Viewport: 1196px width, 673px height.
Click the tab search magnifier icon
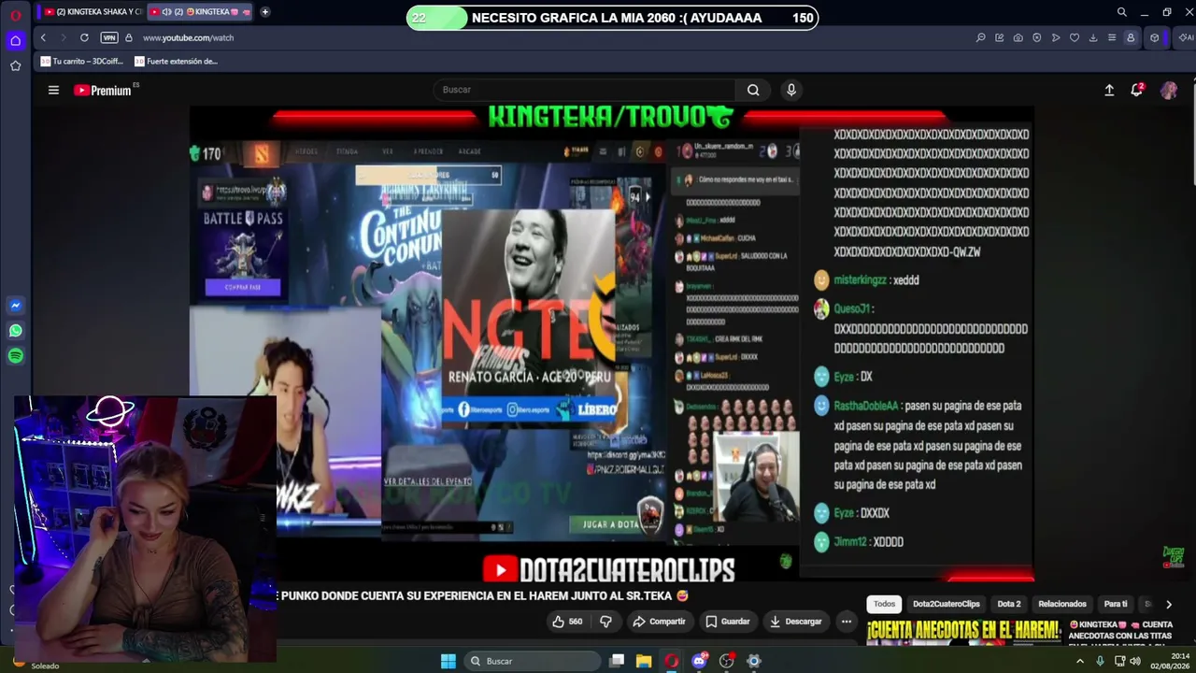coord(1122,12)
